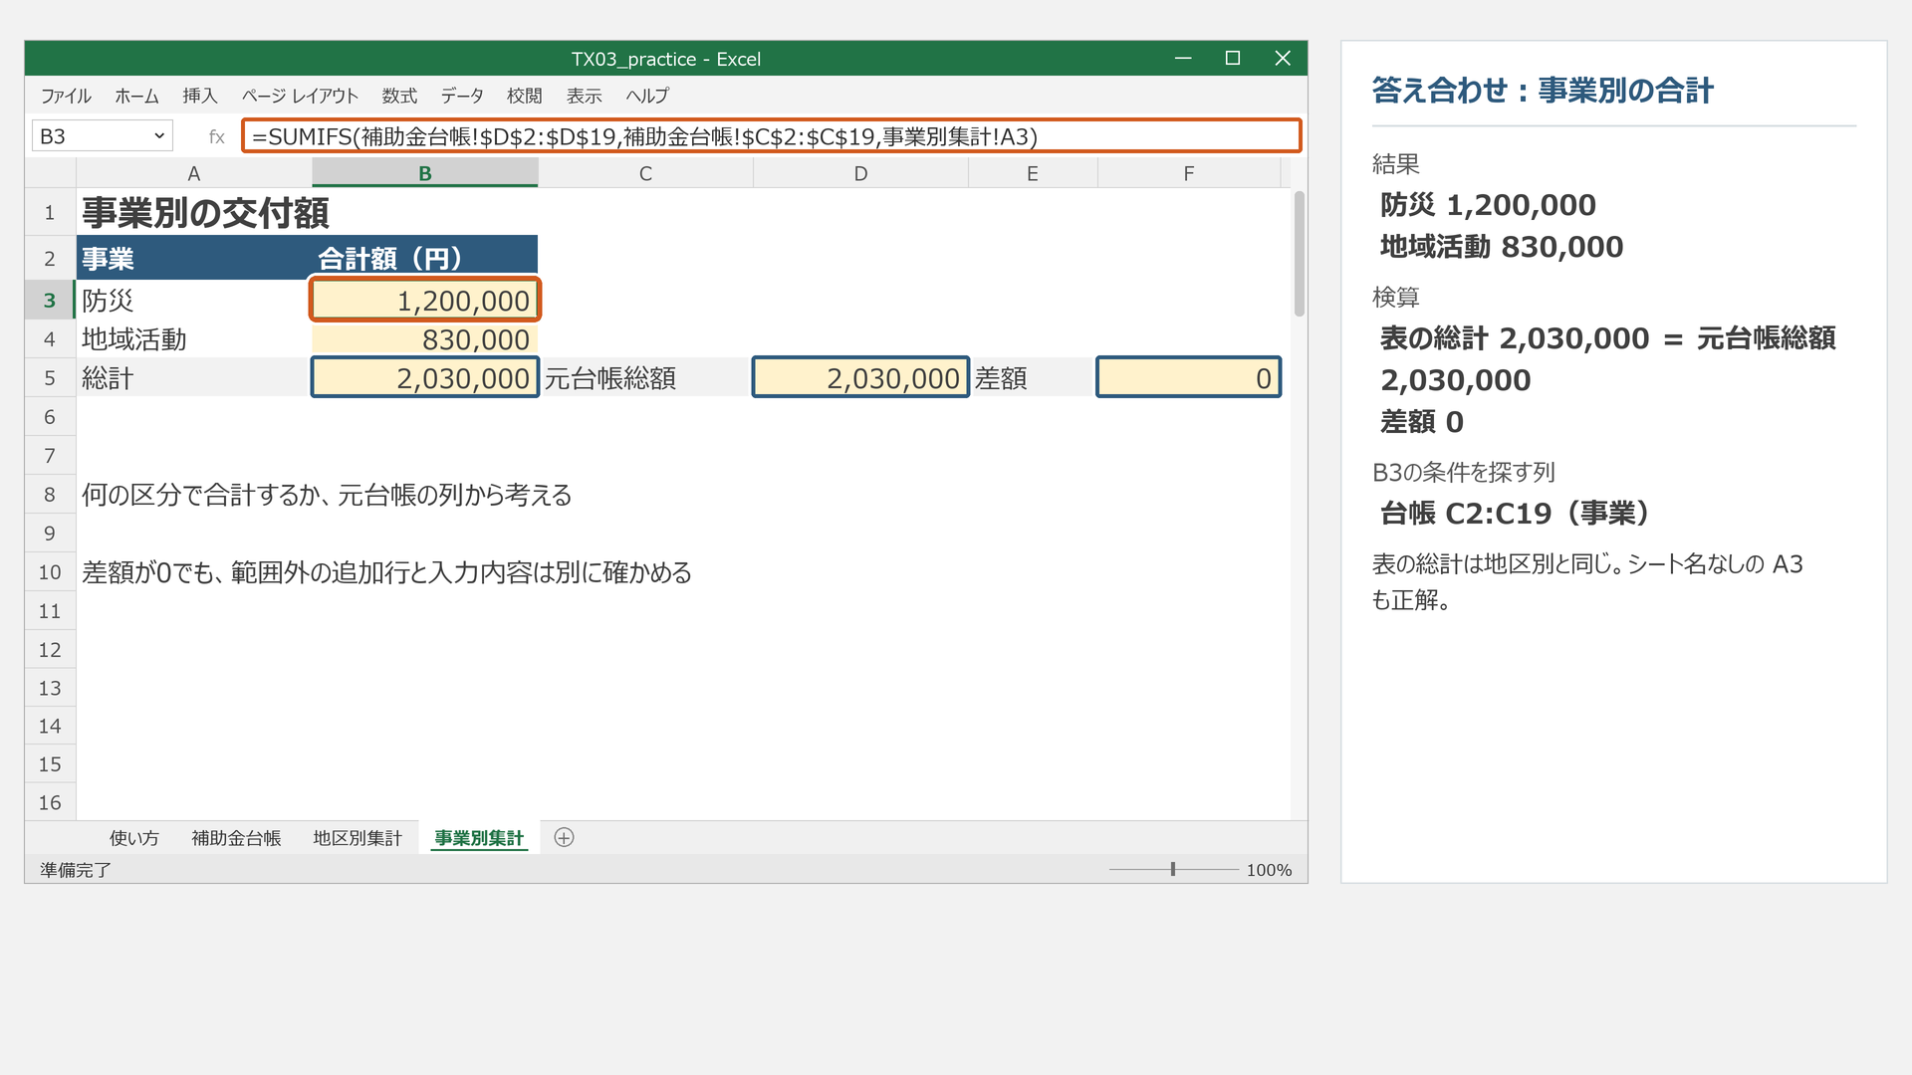Click the SUMIFS formula bar
This screenshot has width=1912, height=1075.
click(x=772, y=136)
